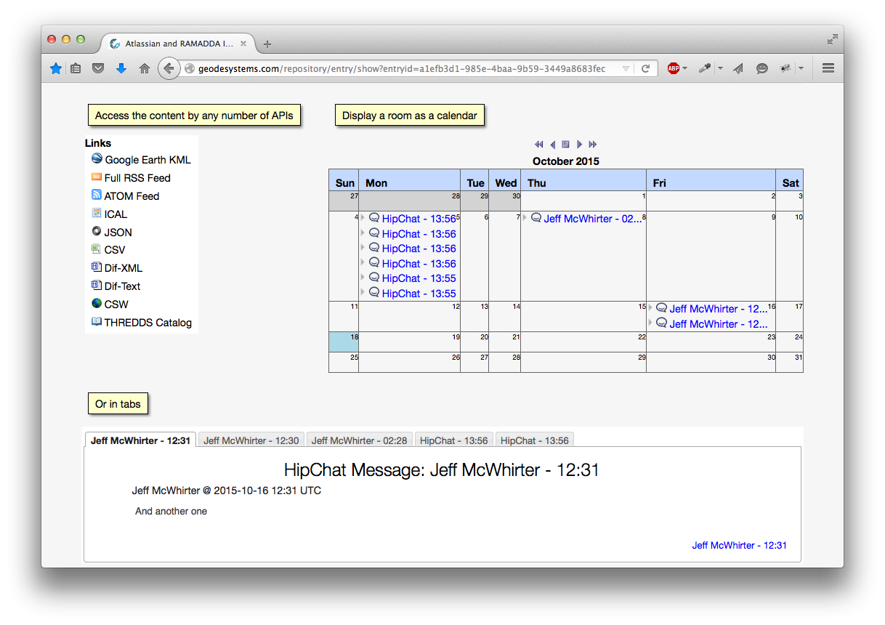885x625 pixels.
Task: Click the bookmark star icon in toolbar
Action: 56,68
